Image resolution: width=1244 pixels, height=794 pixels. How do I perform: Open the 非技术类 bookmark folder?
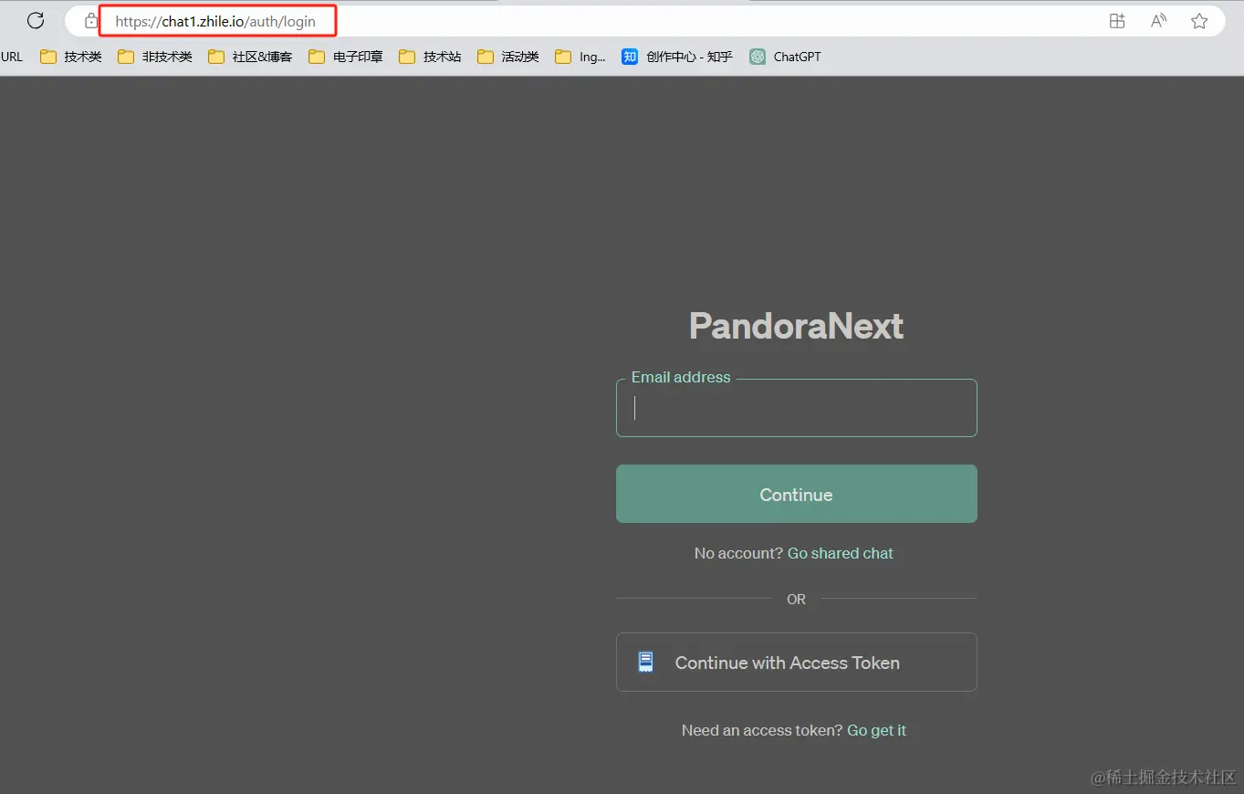(x=155, y=57)
